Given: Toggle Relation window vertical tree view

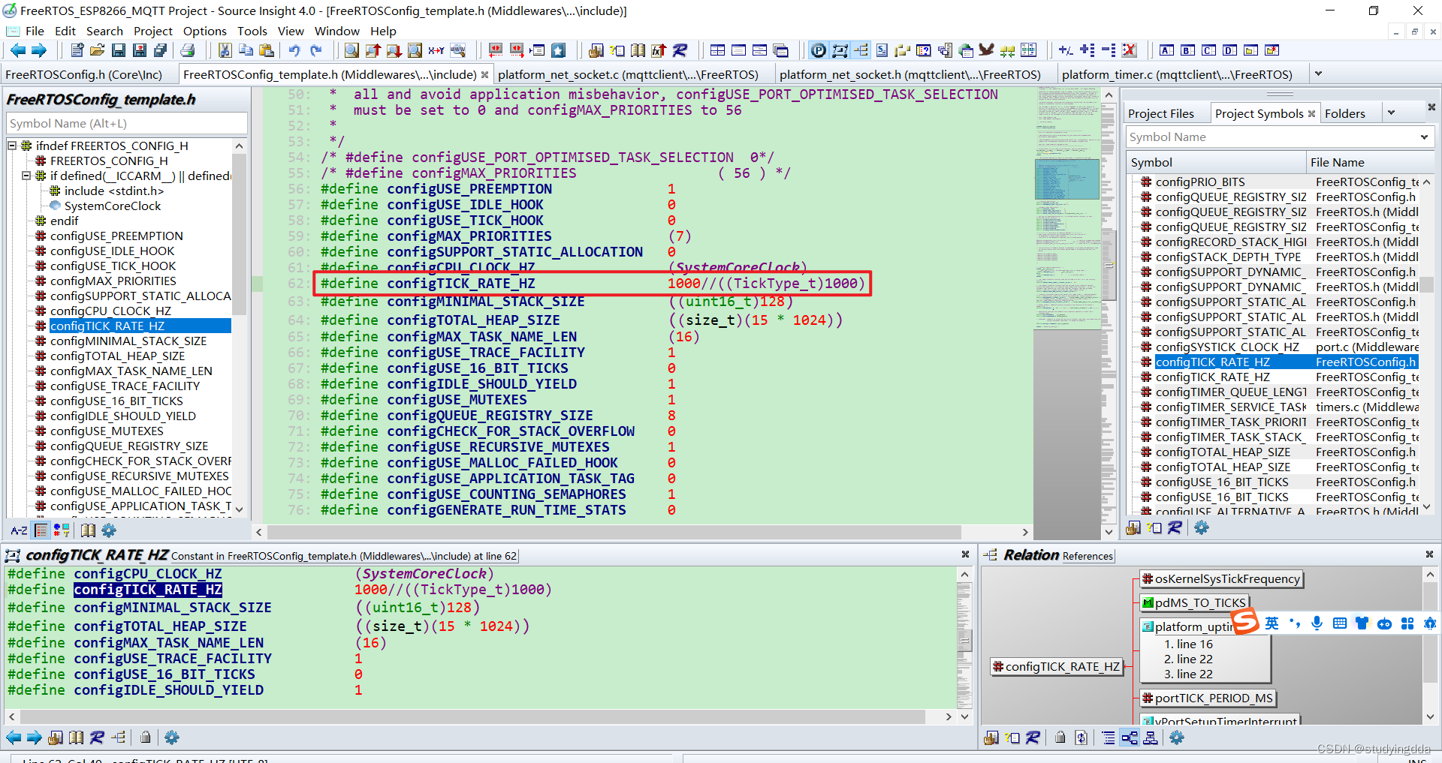Looking at the screenshot, I should tap(1151, 737).
